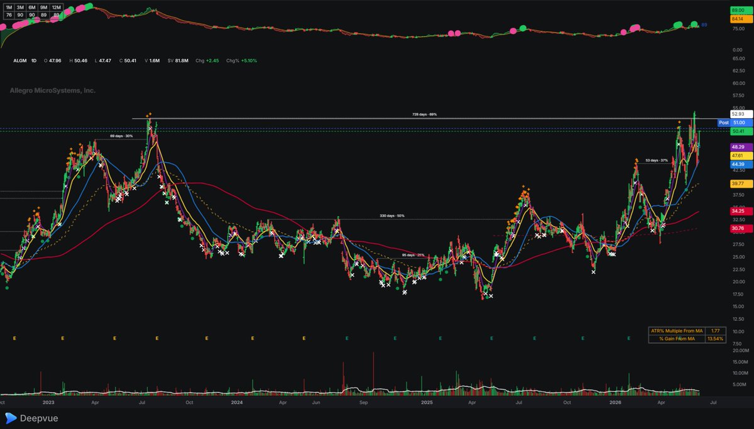This screenshot has width=754, height=429.
Task: Click the 330 days · 50% annotation
Action: (x=393, y=215)
